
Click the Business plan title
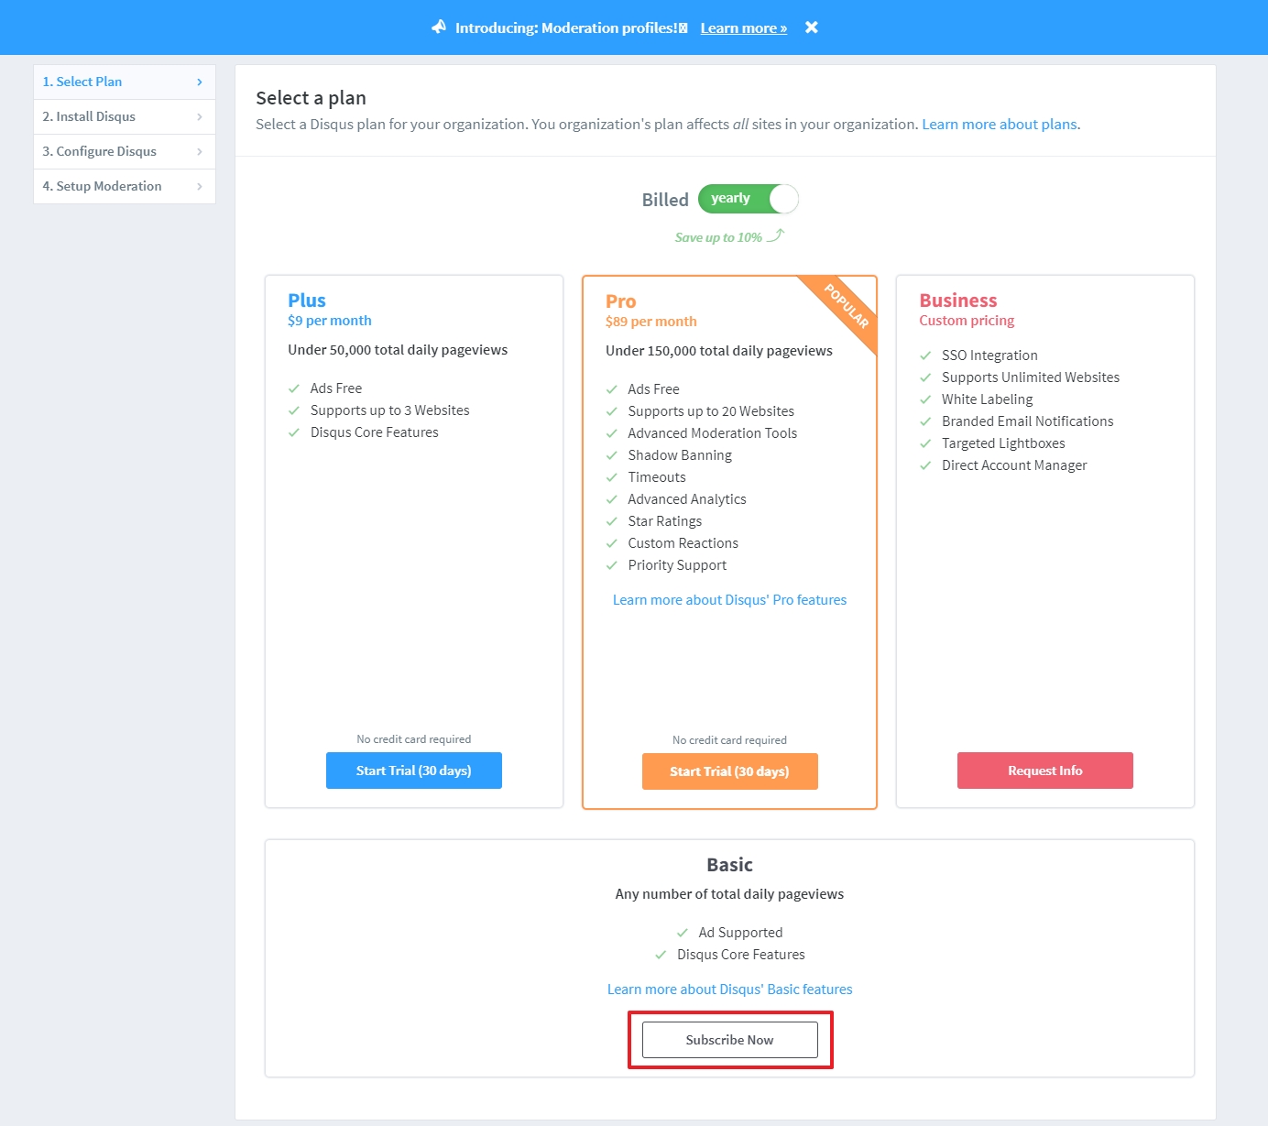[x=958, y=301]
